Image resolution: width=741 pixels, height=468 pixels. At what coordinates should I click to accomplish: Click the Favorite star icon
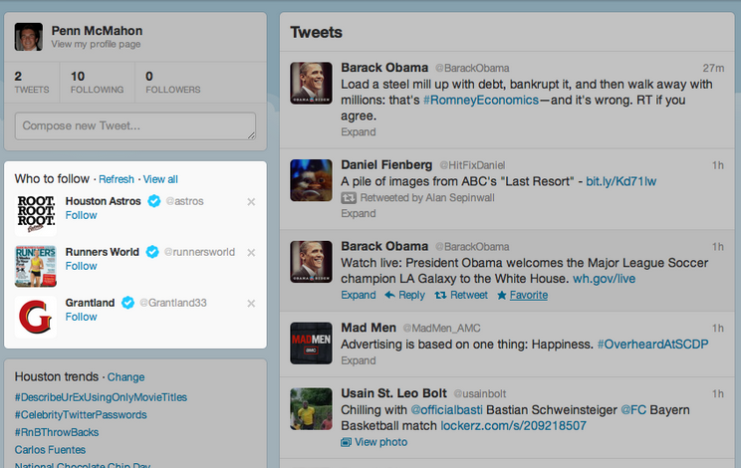(502, 295)
